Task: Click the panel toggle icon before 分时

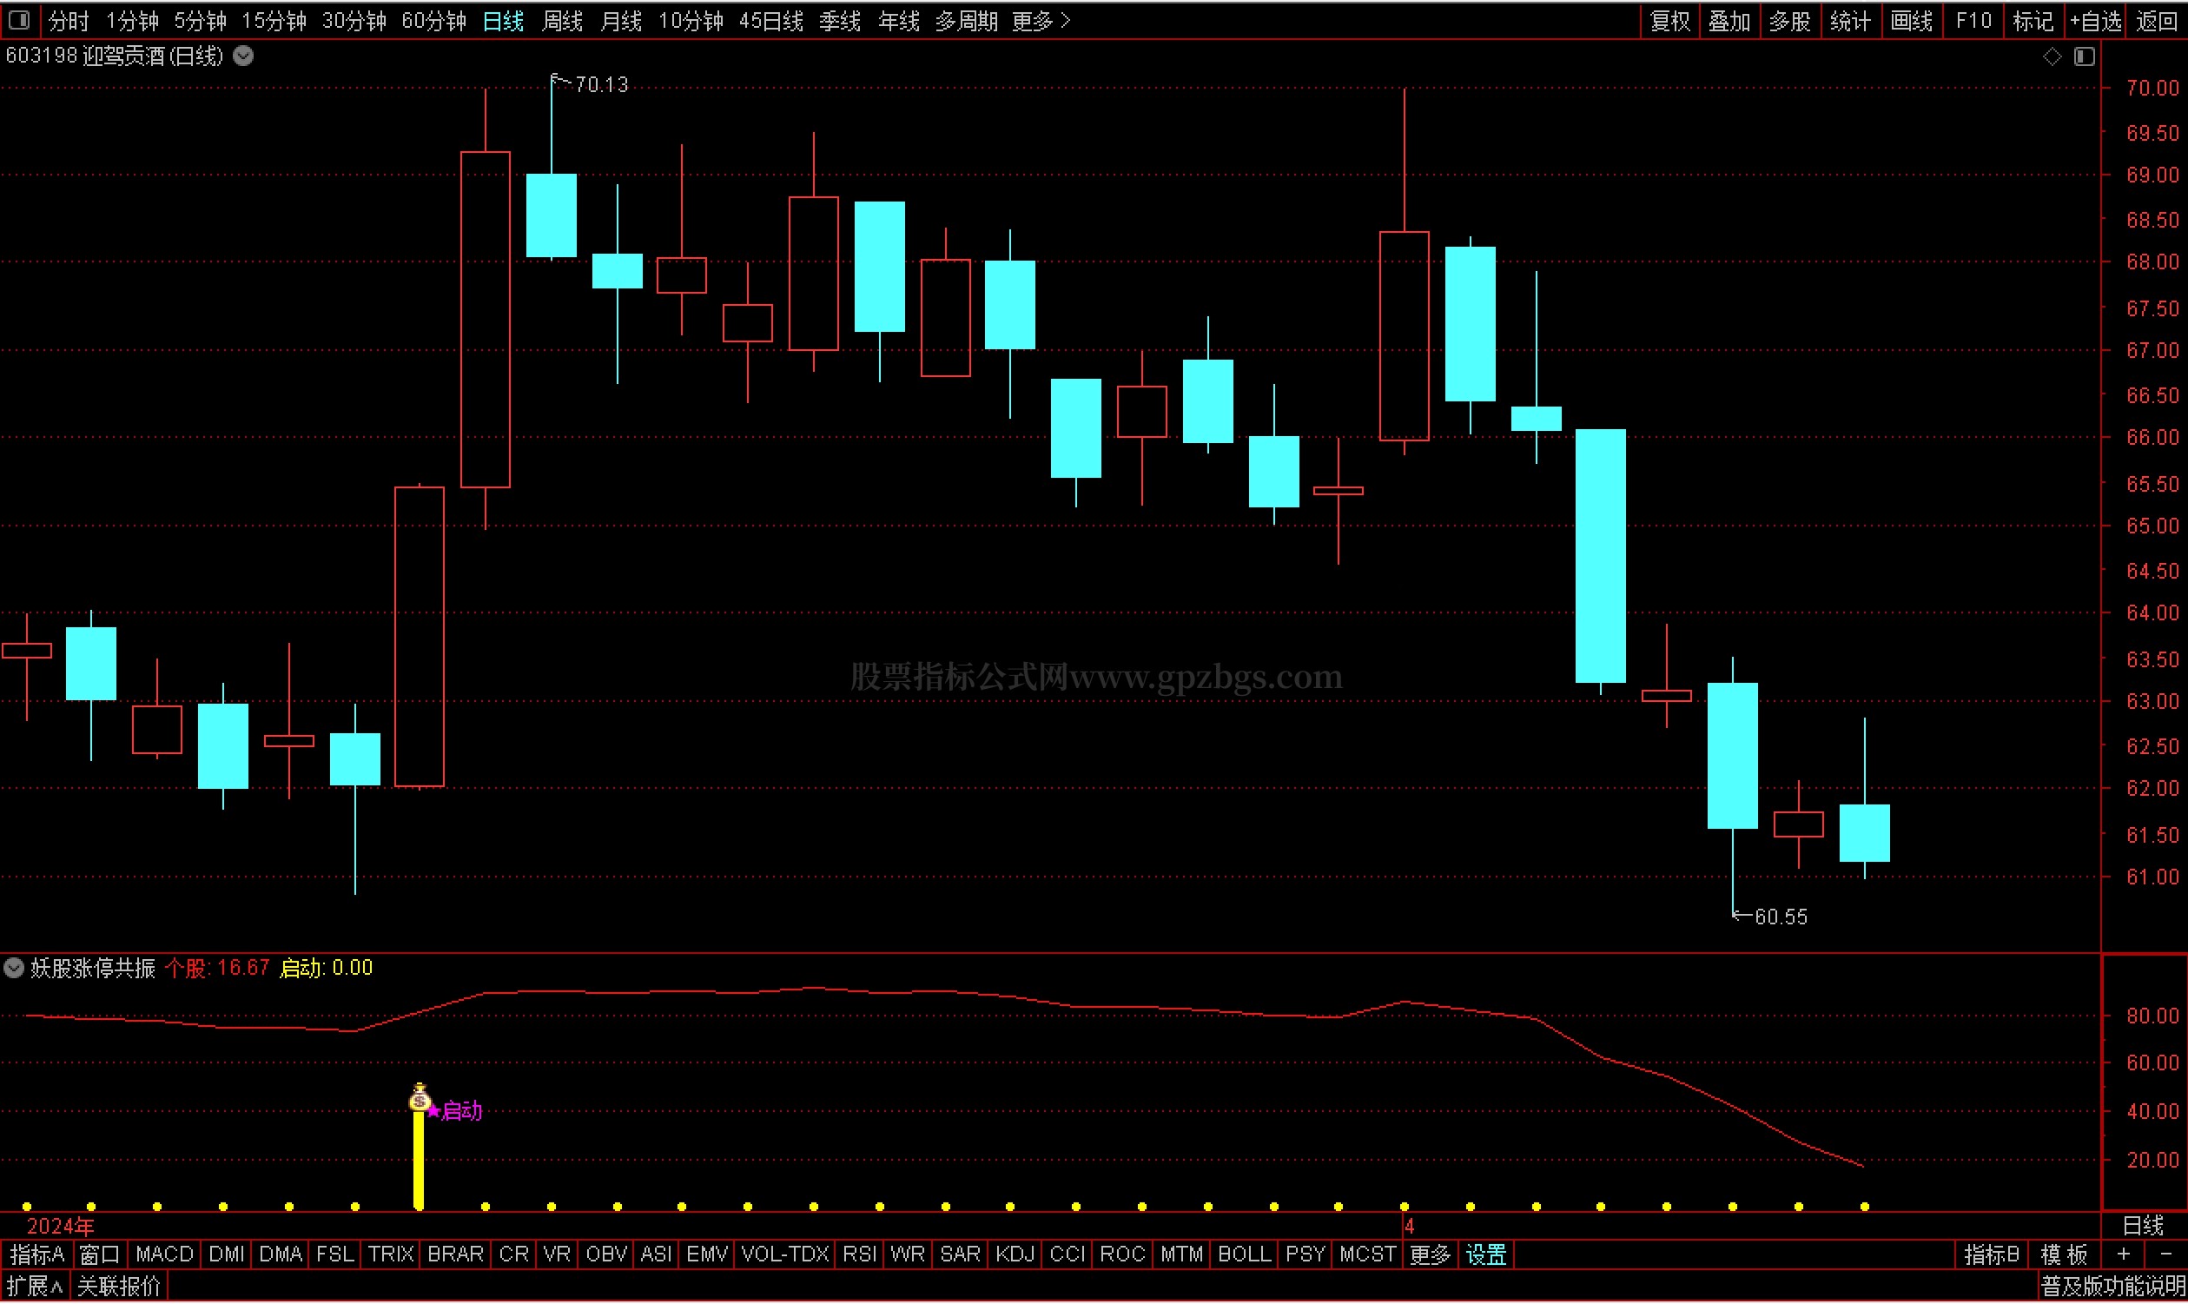Action: [x=19, y=19]
